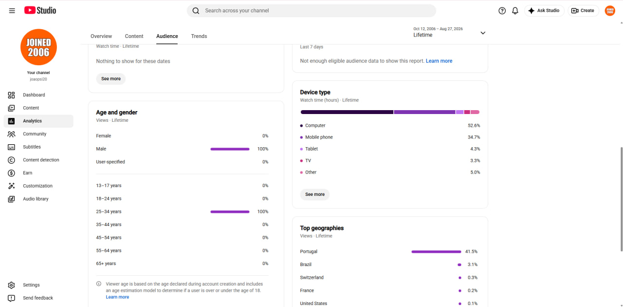Image resolution: width=623 pixels, height=307 pixels.
Task: Click the Settings gear icon
Action: click(x=12, y=285)
